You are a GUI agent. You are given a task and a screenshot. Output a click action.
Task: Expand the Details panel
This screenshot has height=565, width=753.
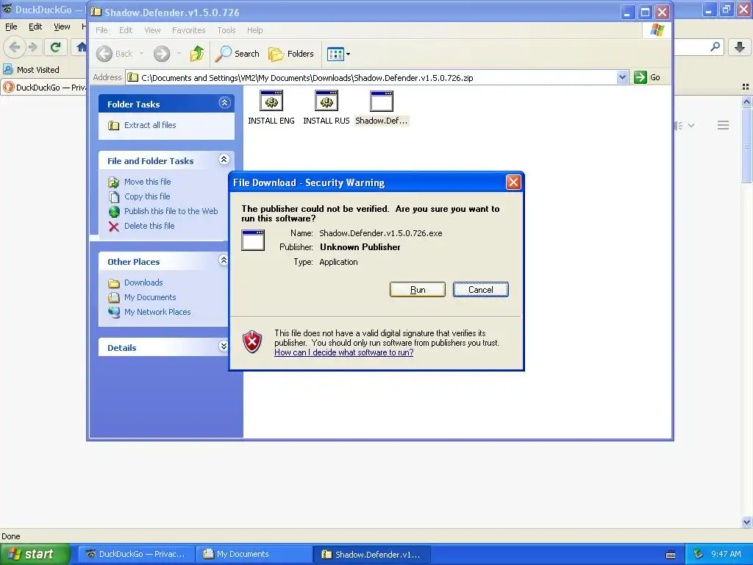224,347
